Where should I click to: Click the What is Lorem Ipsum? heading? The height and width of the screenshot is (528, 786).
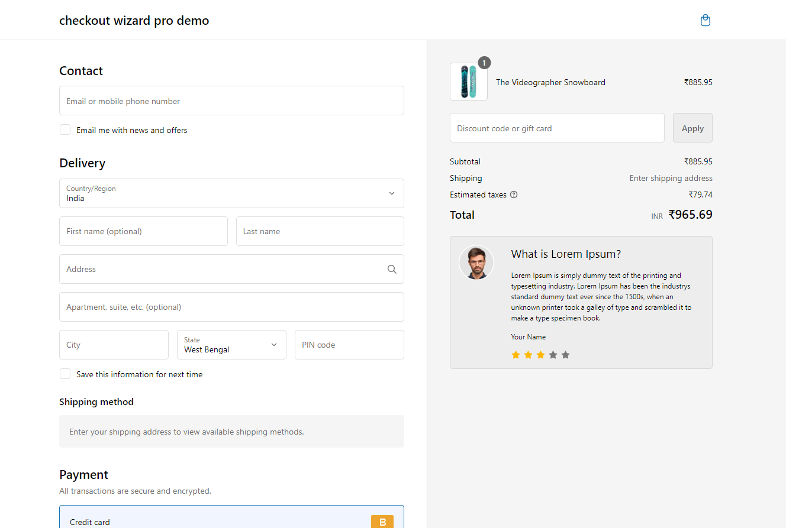point(566,254)
